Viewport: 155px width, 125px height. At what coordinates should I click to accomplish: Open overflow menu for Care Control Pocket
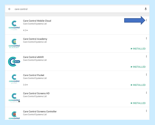click(x=146, y=74)
